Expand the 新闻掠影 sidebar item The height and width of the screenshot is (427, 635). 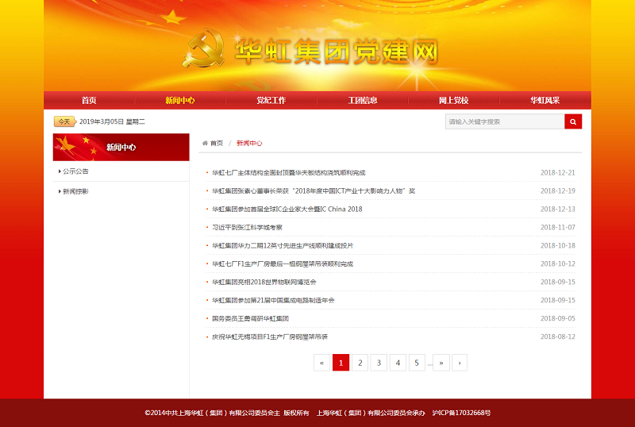pyautogui.click(x=75, y=191)
